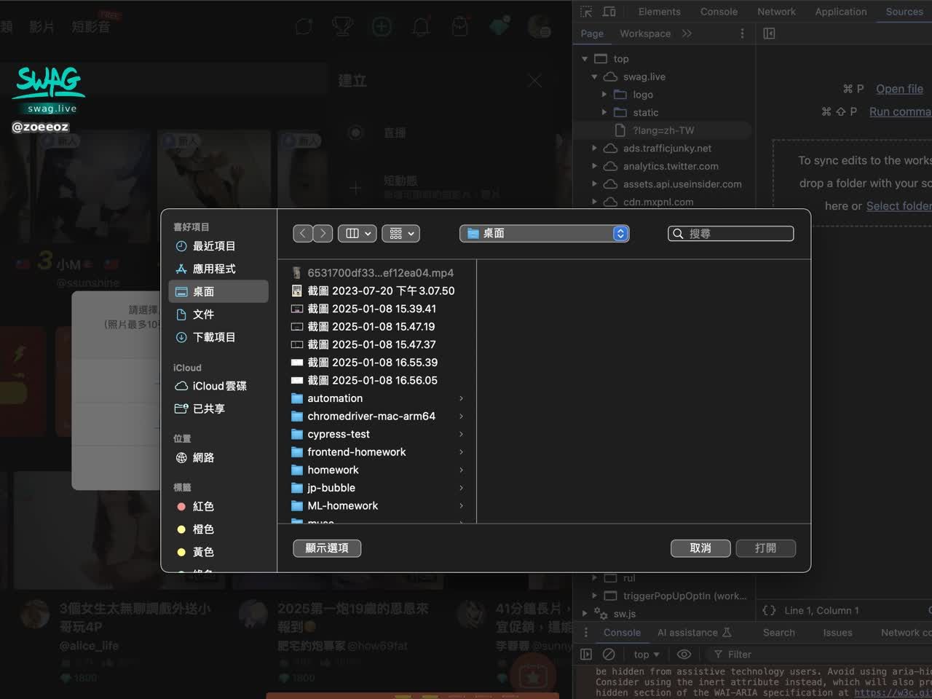Open the 桌面 location popup menu
This screenshot has height=699, width=932.
point(545,234)
